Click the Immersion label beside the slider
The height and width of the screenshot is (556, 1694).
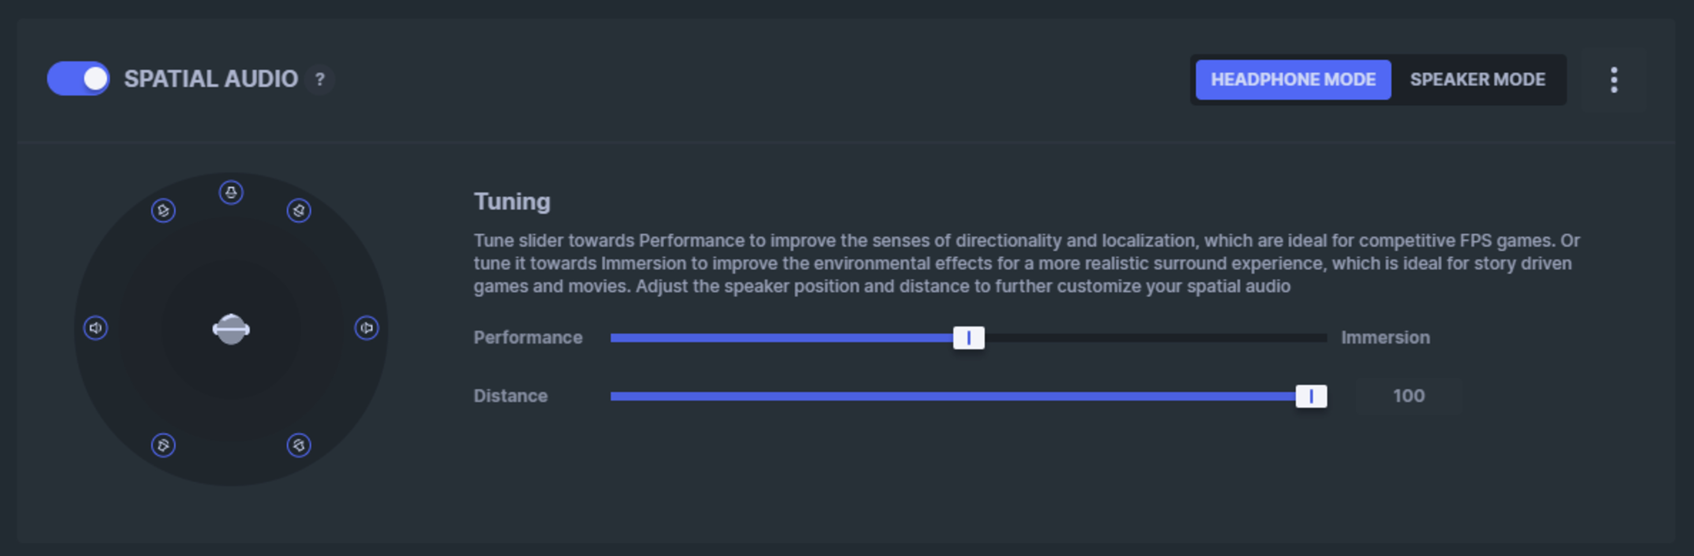1385,337
